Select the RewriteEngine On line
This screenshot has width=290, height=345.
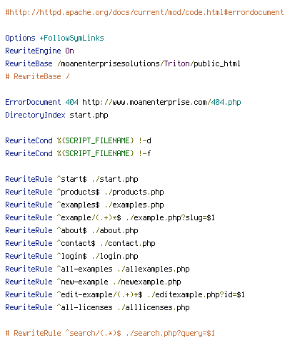point(39,51)
